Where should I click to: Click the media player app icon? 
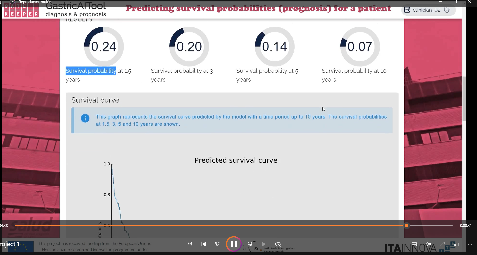click(x=12, y=2)
